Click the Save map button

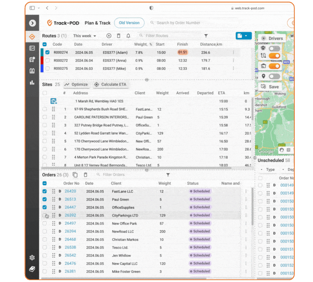click(270, 87)
